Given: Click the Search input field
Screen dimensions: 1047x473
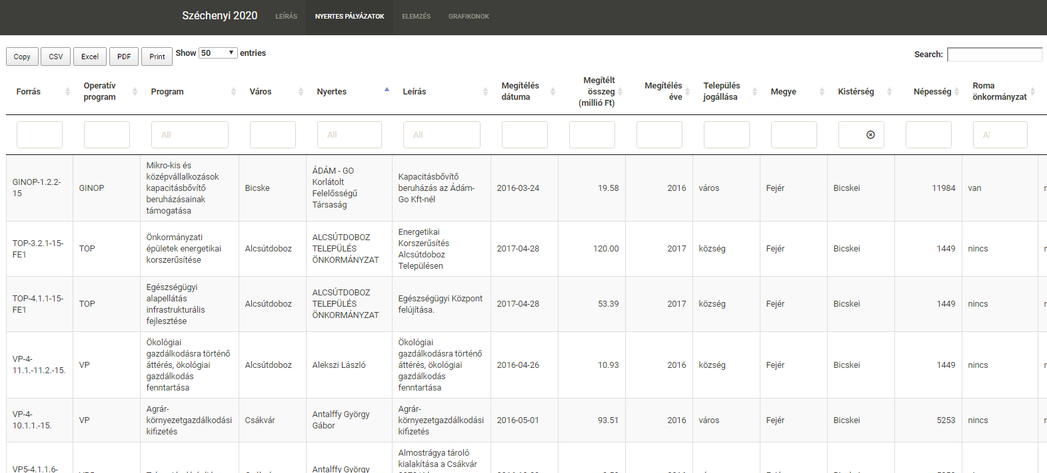Looking at the screenshot, I should (x=994, y=55).
